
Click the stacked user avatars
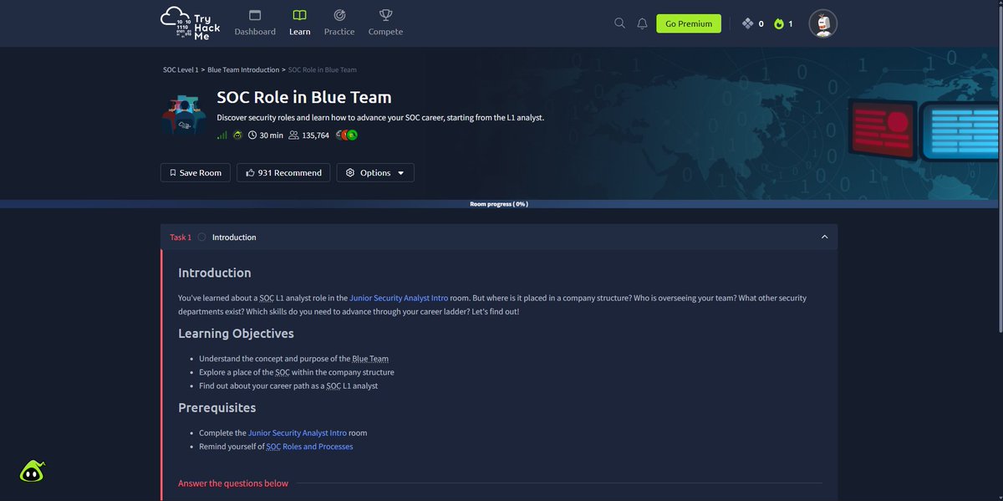[348, 135]
